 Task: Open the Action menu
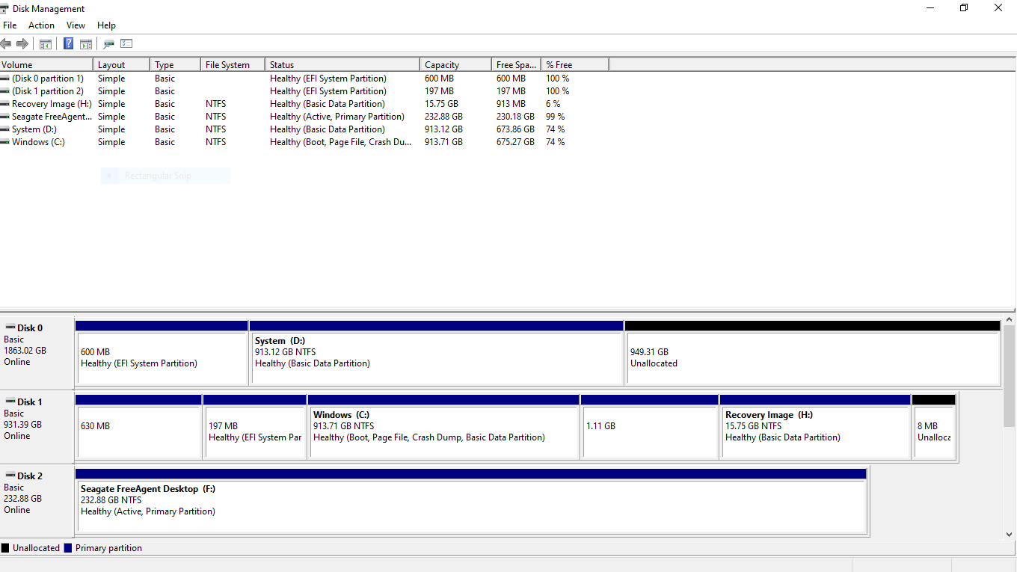(41, 25)
